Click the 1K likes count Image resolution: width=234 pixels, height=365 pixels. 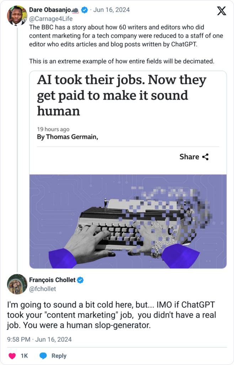(x=25, y=356)
